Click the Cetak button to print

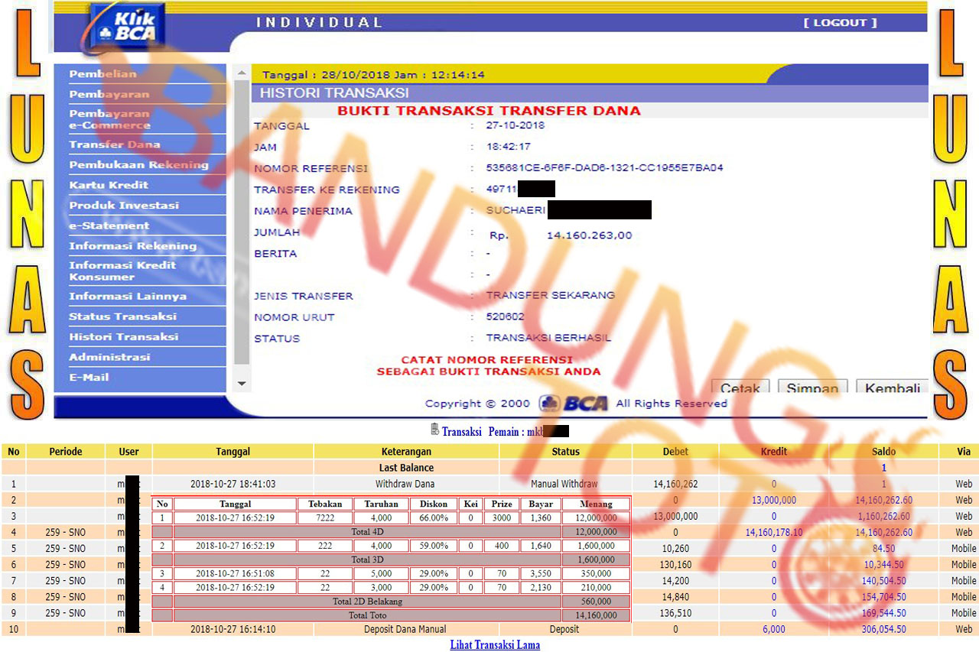(740, 387)
